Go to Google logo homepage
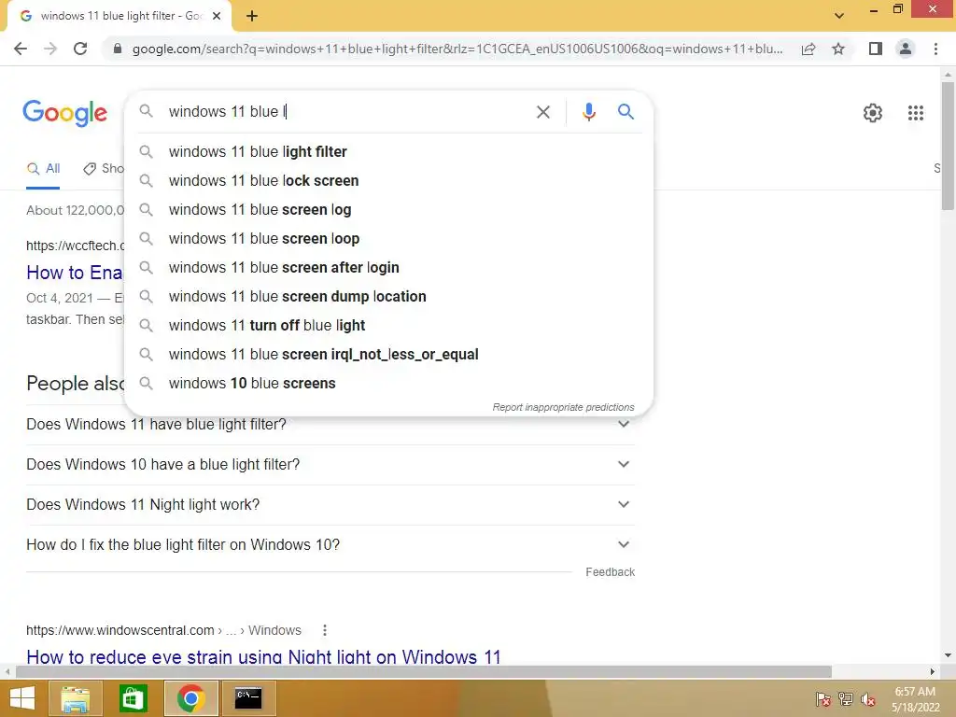 (x=64, y=113)
